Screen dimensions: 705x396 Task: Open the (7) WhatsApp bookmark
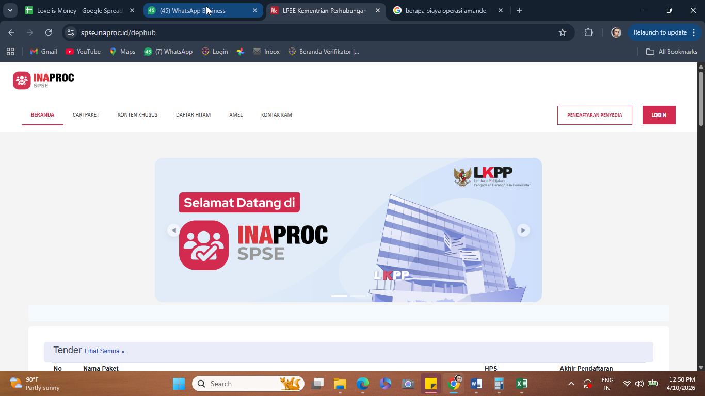pos(168,52)
